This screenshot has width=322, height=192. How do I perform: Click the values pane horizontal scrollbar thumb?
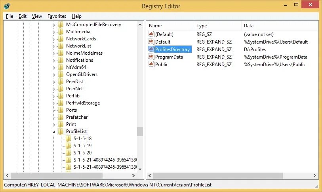pos(218,176)
